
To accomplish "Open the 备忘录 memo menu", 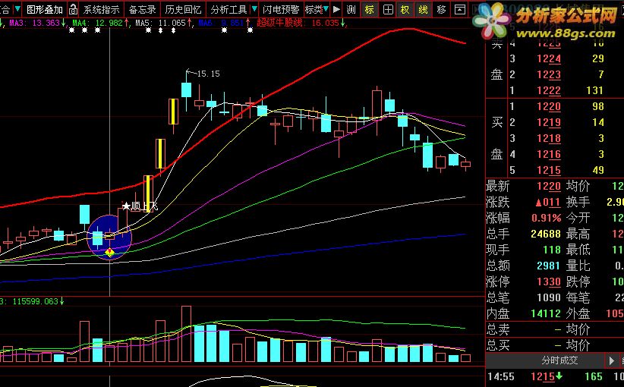I will [142, 9].
